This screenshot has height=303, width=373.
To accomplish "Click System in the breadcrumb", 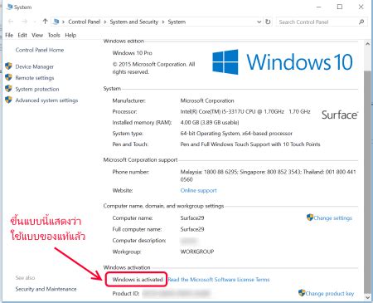I will click(177, 22).
